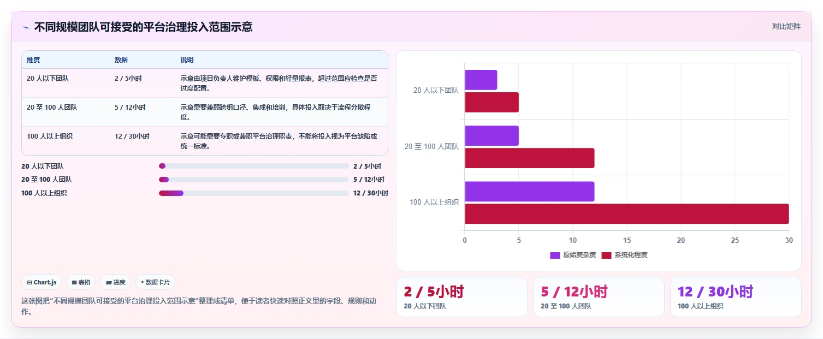This screenshot has width=823, height=339.
Task: Click the red chart bar for 100 人以上组织
Action: 626,213
